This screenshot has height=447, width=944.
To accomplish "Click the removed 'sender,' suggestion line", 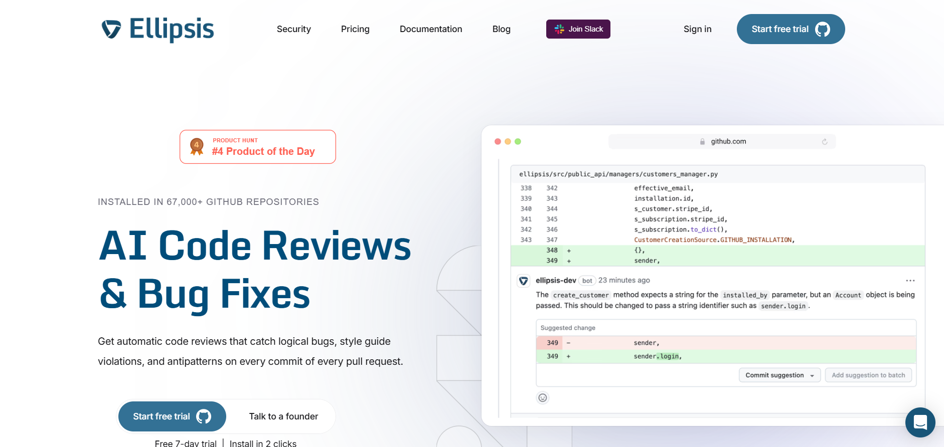I will (726, 343).
